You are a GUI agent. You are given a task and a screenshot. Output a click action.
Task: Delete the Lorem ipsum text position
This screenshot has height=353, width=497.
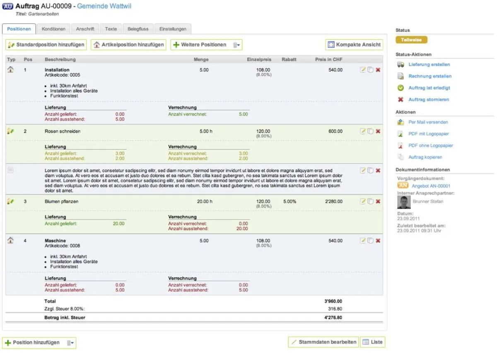[x=378, y=170]
